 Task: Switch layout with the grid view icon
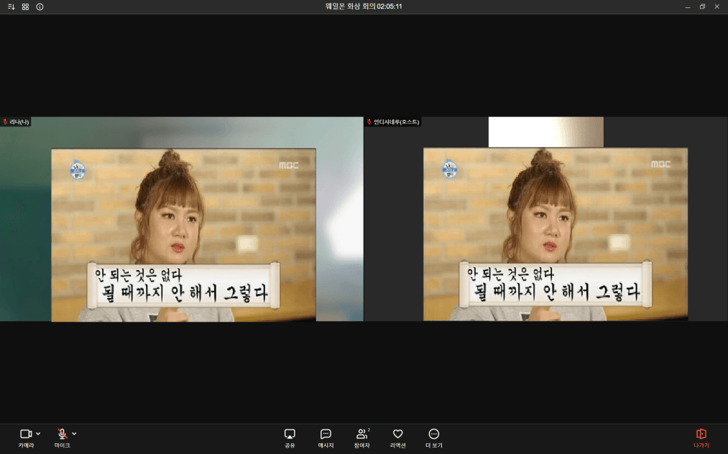26,6
